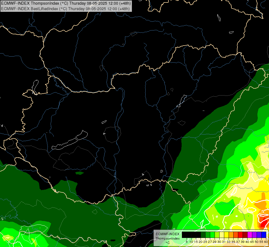Click legend tick value 20
Image resolution: width=269 pixels, height=247 pixels.
[201, 242]
